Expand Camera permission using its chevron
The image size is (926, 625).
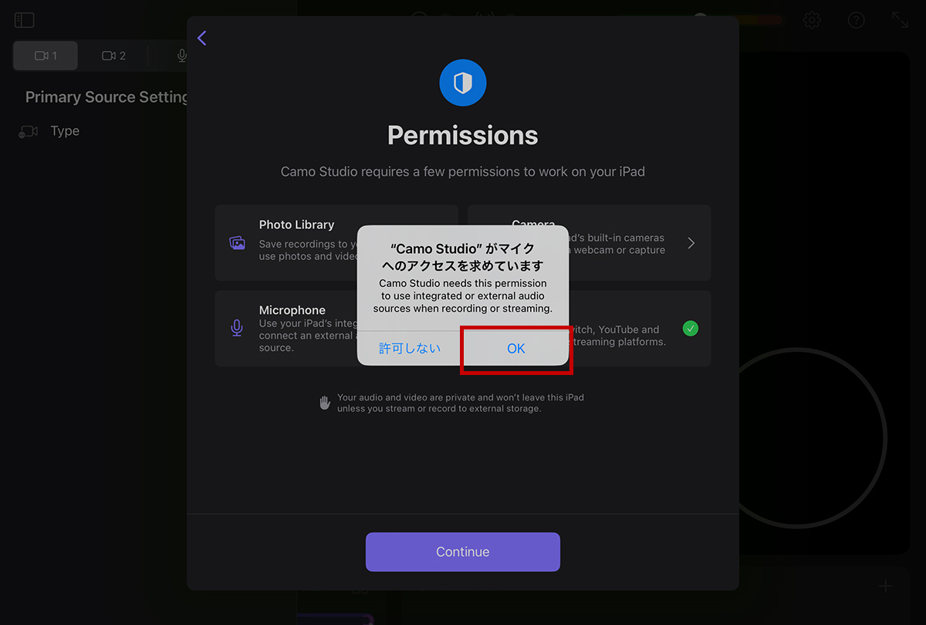691,243
